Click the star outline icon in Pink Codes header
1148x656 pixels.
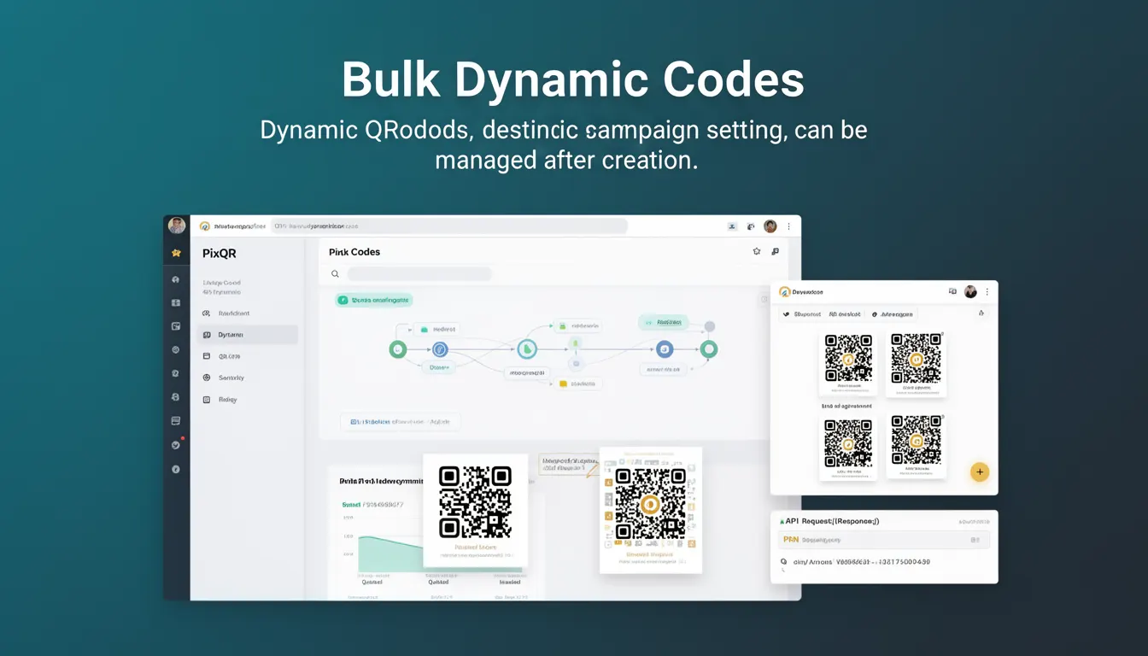point(756,252)
